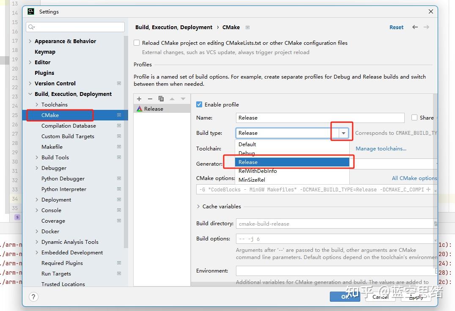Choose MinSizeRel from the build type list
Screen dimensions: 455x311
pyautogui.click(x=292, y=180)
